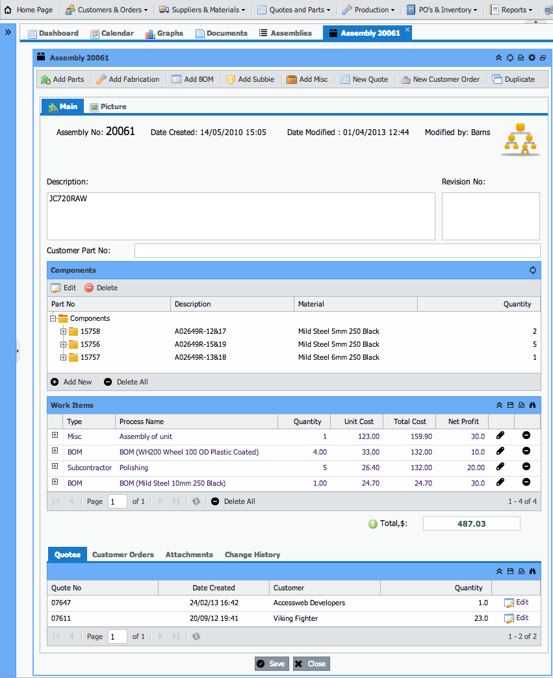
Task: Focus the Description text area
Action: (240, 216)
